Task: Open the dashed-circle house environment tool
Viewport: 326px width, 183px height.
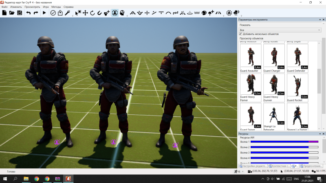Action: pos(229,13)
